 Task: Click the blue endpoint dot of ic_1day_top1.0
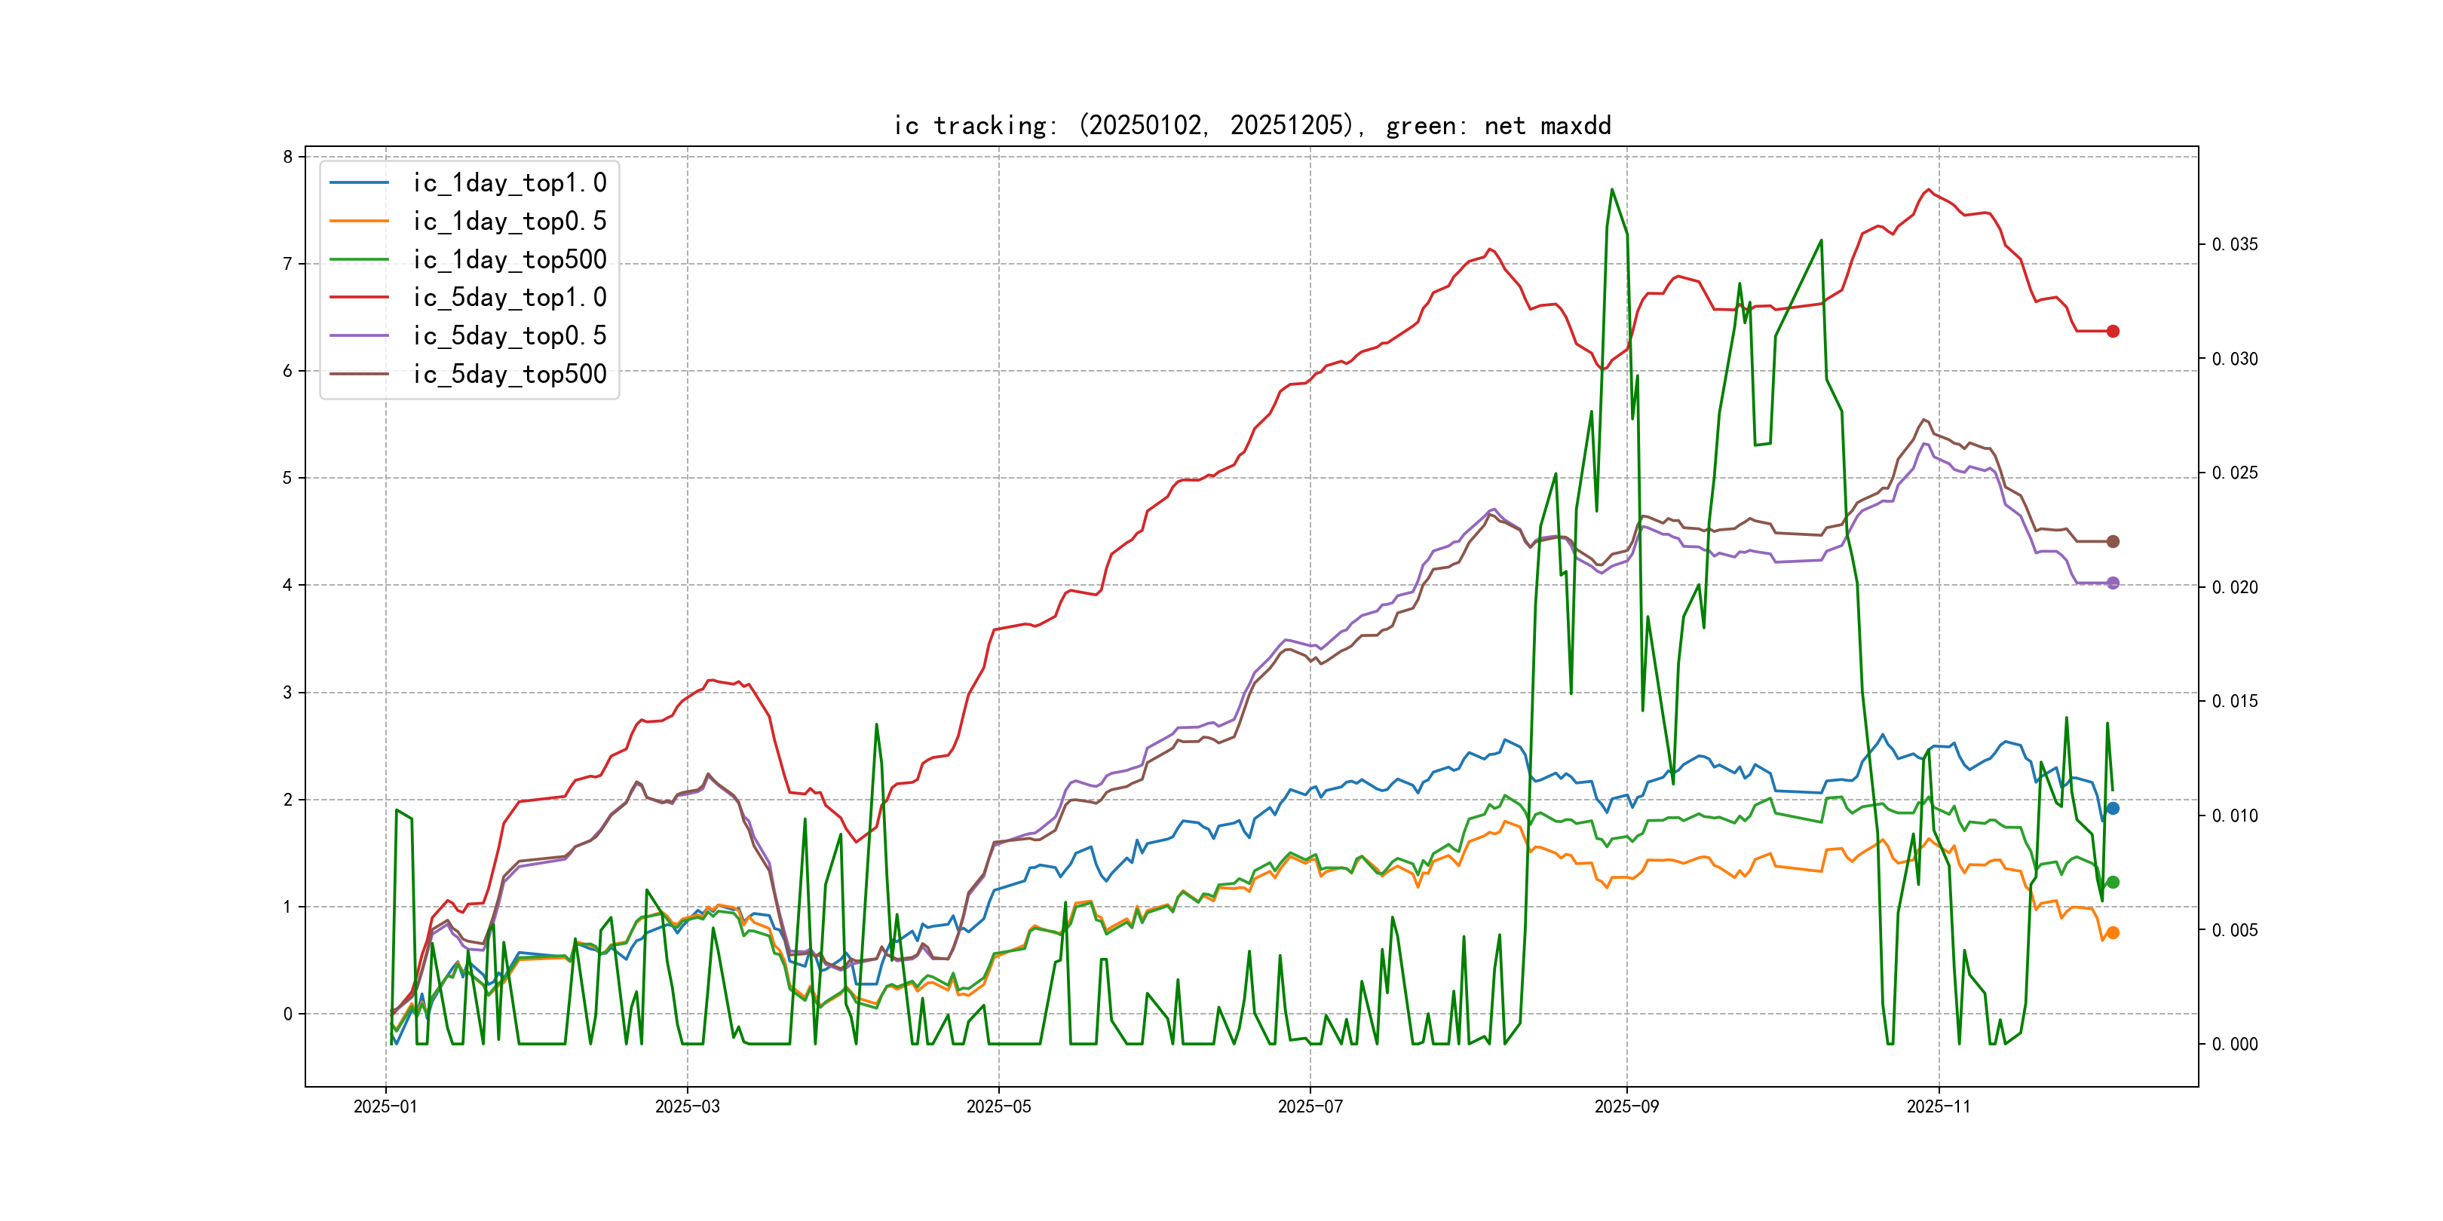pos(2112,809)
